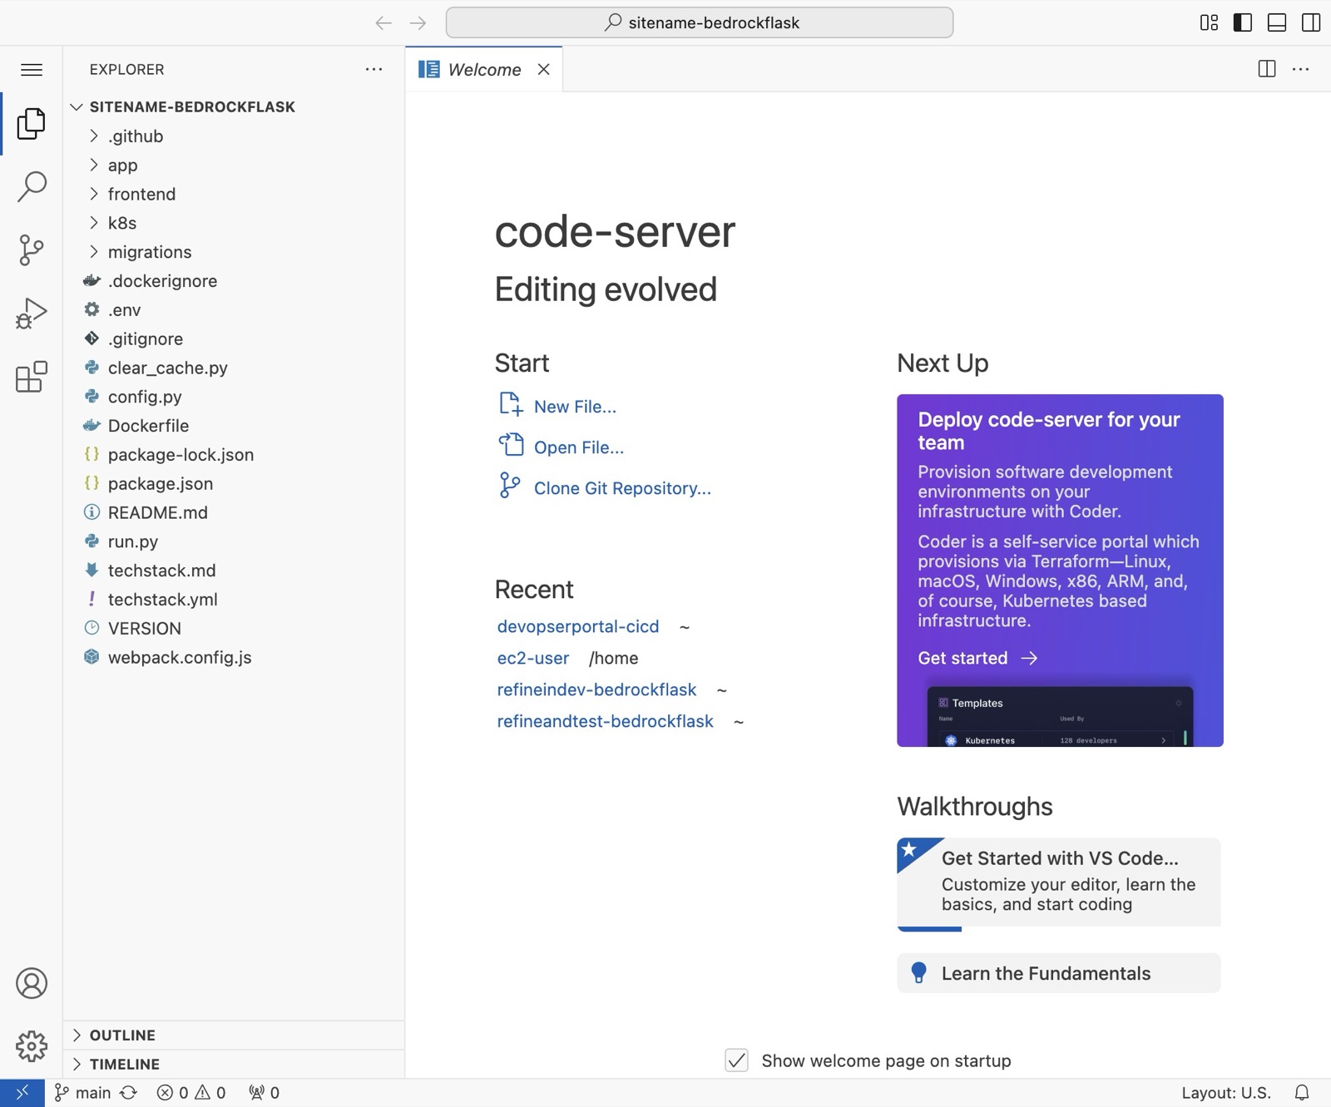Click Layout: U.S. in status bar
Screen dimensions: 1331x1107
coord(1225,1093)
